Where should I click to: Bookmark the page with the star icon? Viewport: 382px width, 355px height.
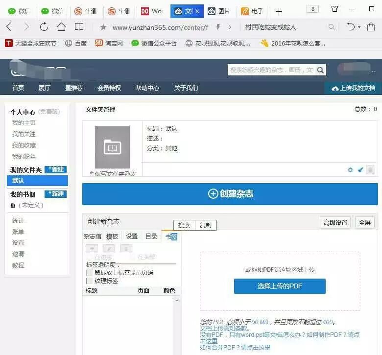click(103, 27)
